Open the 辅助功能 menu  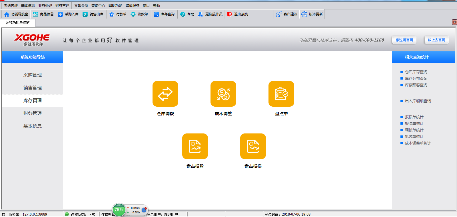point(115,6)
